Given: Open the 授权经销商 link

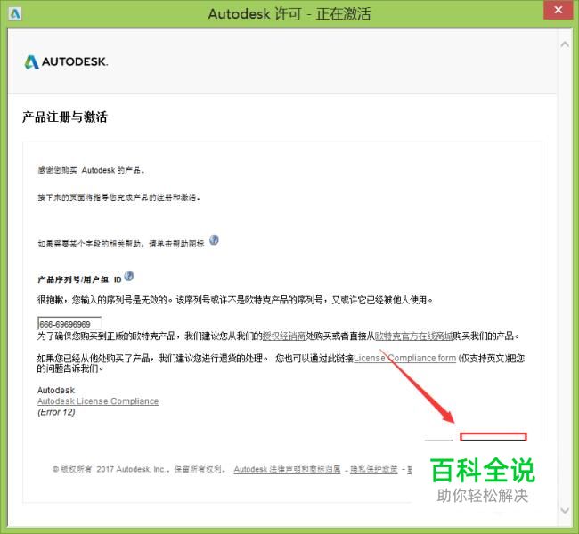Looking at the screenshot, I should coord(283,336).
